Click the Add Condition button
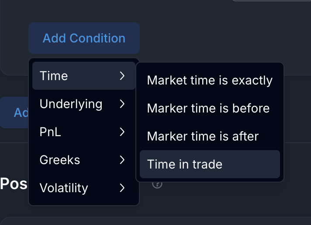This screenshot has width=311, height=225. (x=84, y=38)
